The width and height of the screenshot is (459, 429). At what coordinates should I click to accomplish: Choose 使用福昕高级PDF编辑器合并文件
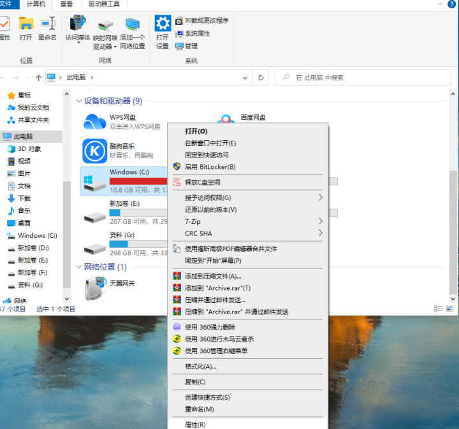click(248, 249)
